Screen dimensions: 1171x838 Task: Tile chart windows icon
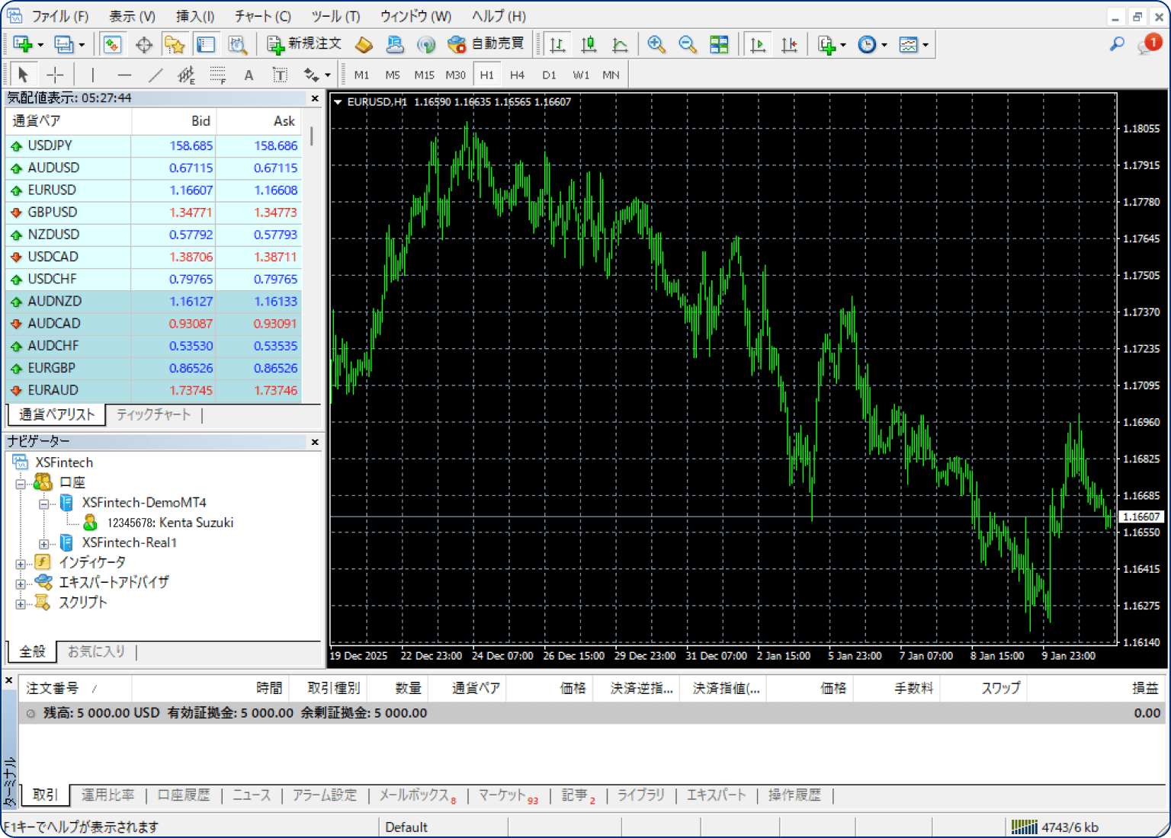(719, 45)
